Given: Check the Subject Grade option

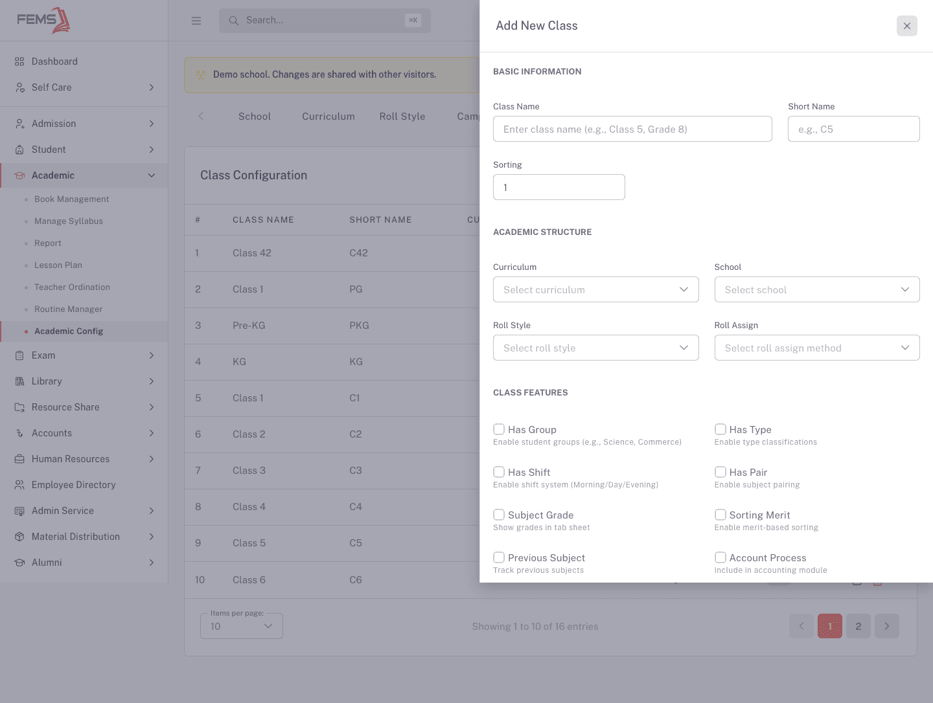Looking at the screenshot, I should 499,515.
